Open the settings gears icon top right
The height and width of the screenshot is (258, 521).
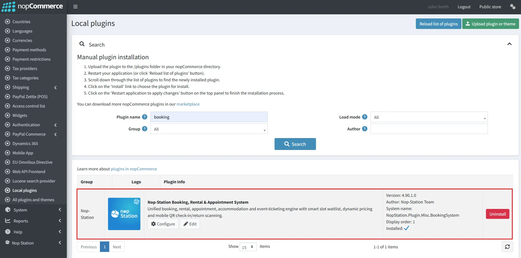(x=513, y=7)
